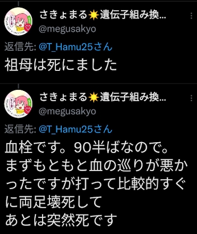Visit @T_Hamu25さん link in second tweet
The width and height of the screenshot is (197, 234).
click(x=75, y=129)
